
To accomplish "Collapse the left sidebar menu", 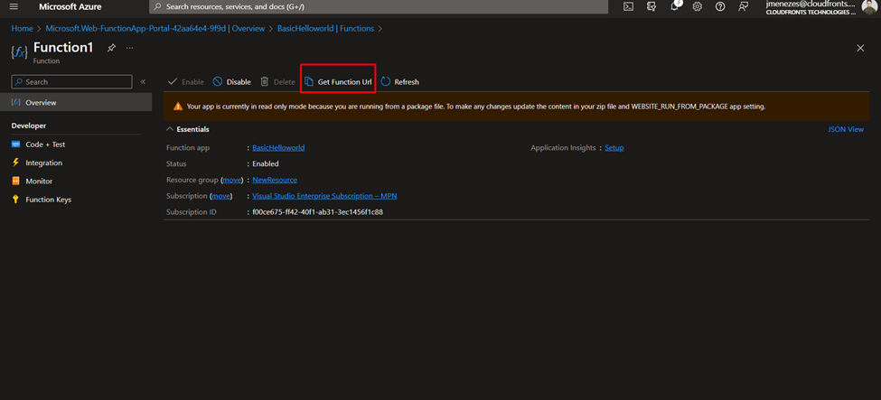I will 143,81.
